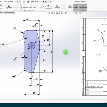Click the Rebuild traffic light icon
107x107 pixels.
coord(43,2)
